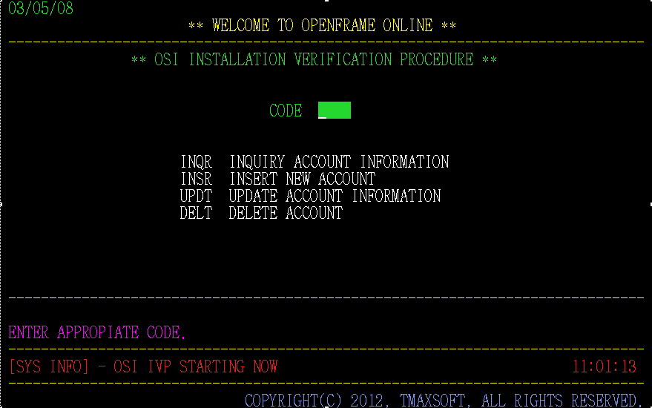Click the WELCOME TO OPENFRAME ONLINE title
The image size is (652, 408).
[x=322, y=25]
